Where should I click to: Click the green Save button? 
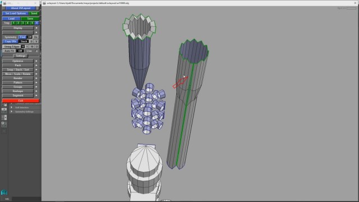(x=30, y=19)
